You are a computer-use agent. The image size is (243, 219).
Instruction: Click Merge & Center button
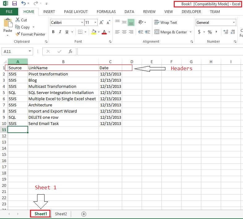click(171, 32)
